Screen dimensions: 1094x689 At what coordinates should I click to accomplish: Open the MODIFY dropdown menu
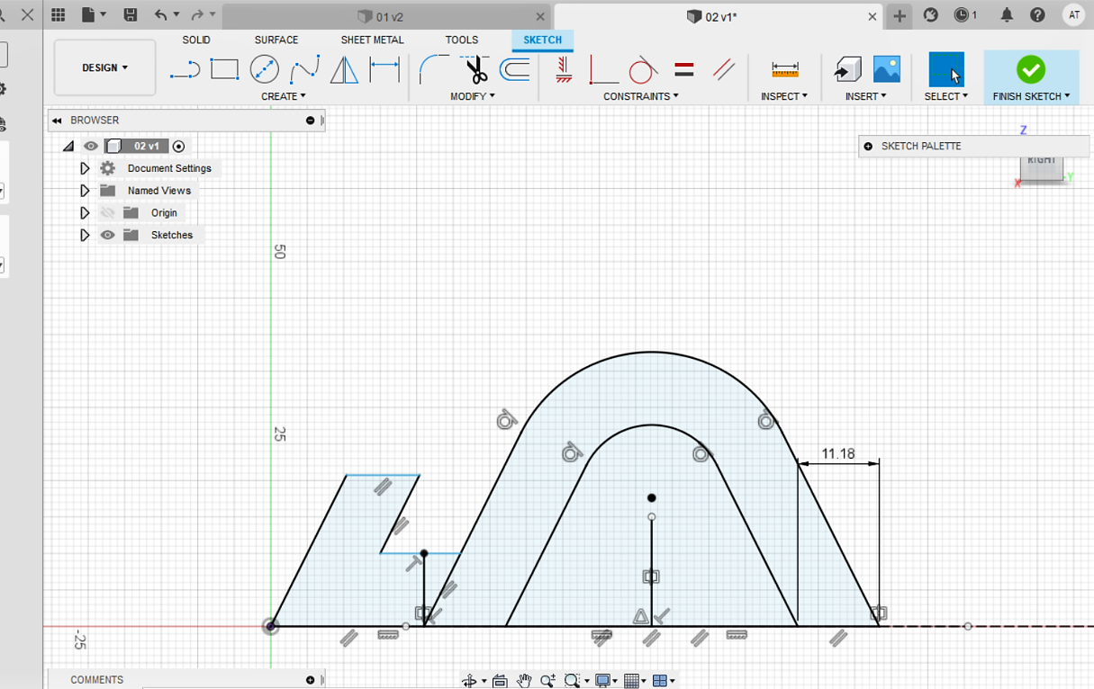[473, 96]
